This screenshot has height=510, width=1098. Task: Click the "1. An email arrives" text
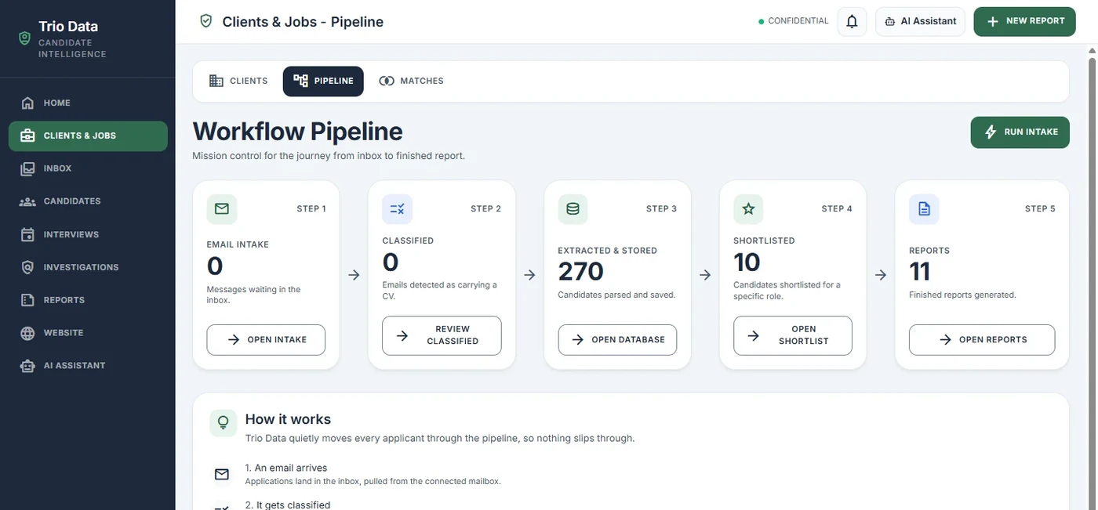point(286,468)
